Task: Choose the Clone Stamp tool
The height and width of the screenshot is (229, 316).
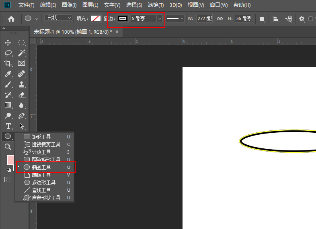Action: click(21, 84)
